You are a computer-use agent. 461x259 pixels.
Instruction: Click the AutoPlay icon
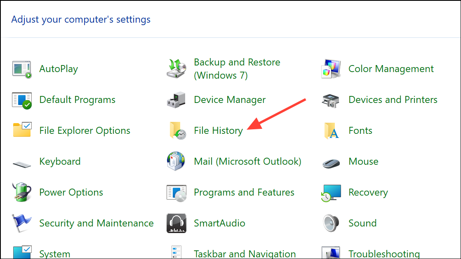pos(22,69)
